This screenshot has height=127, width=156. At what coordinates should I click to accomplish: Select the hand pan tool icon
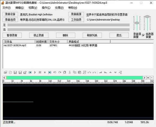coord(64,72)
